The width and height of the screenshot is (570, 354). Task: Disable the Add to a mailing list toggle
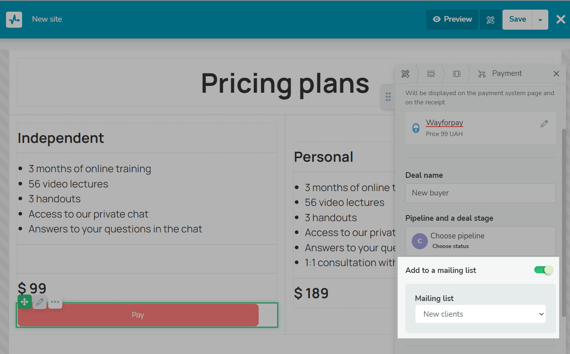(543, 270)
